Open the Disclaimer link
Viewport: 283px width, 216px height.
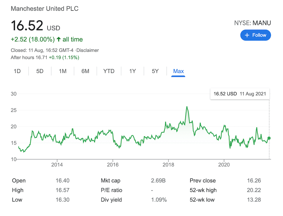point(87,50)
